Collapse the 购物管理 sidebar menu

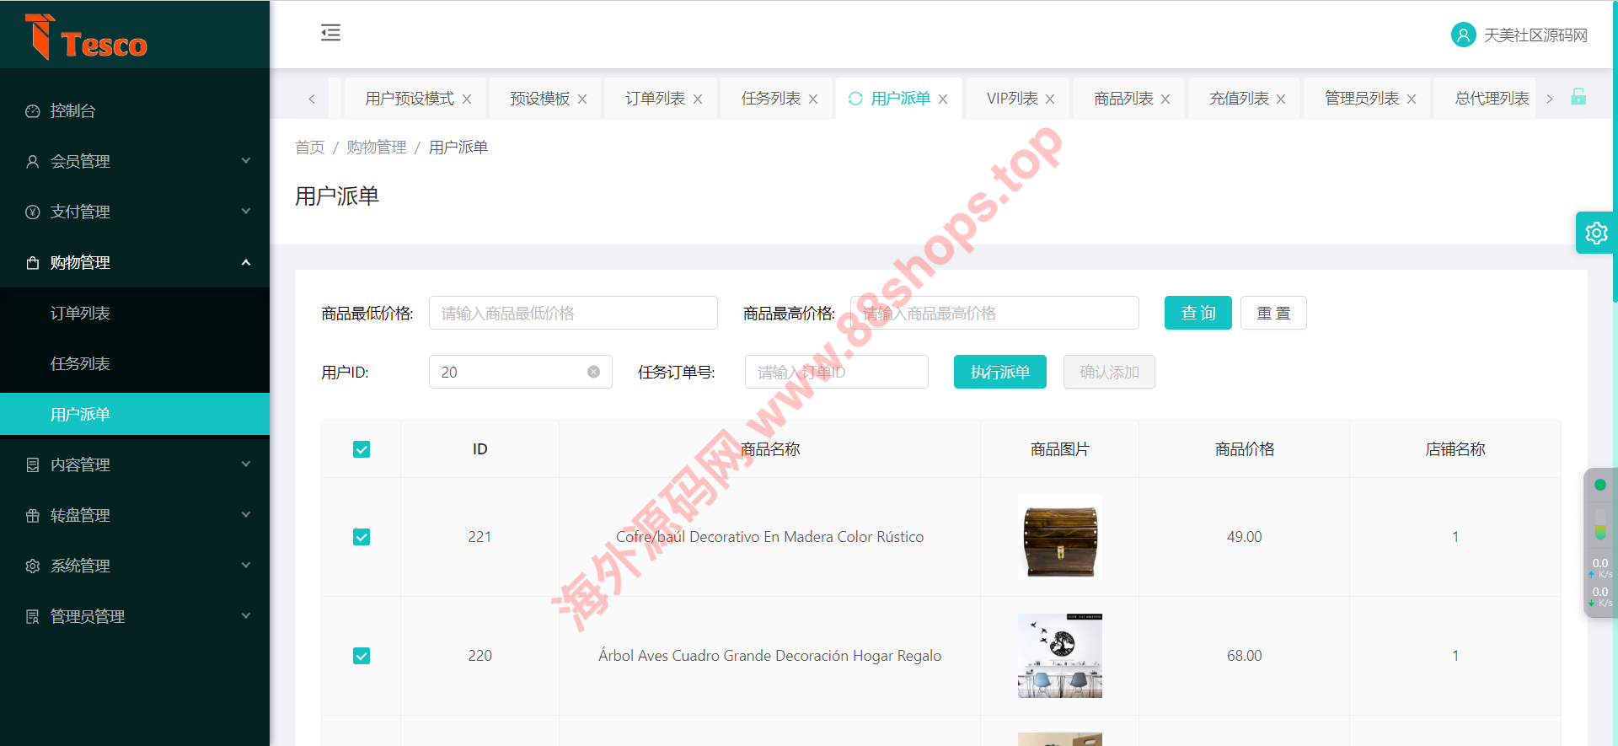coord(135,262)
